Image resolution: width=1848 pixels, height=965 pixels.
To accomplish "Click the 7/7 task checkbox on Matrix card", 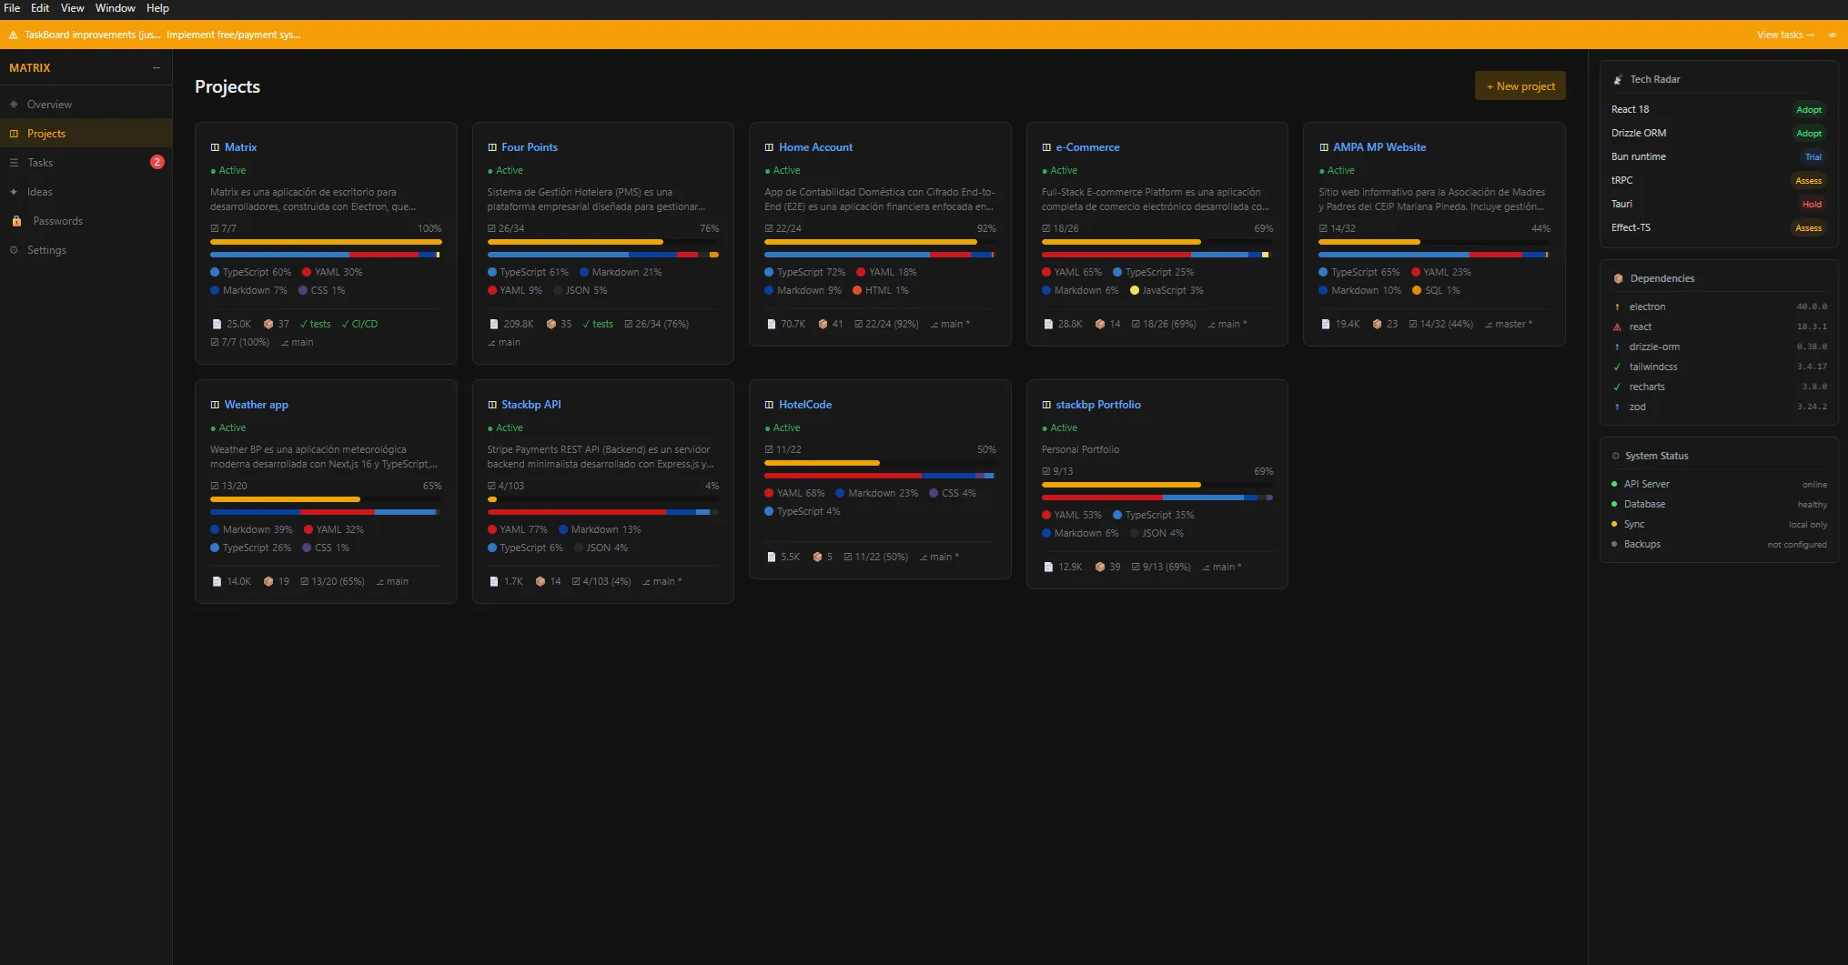I will point(214,229).
